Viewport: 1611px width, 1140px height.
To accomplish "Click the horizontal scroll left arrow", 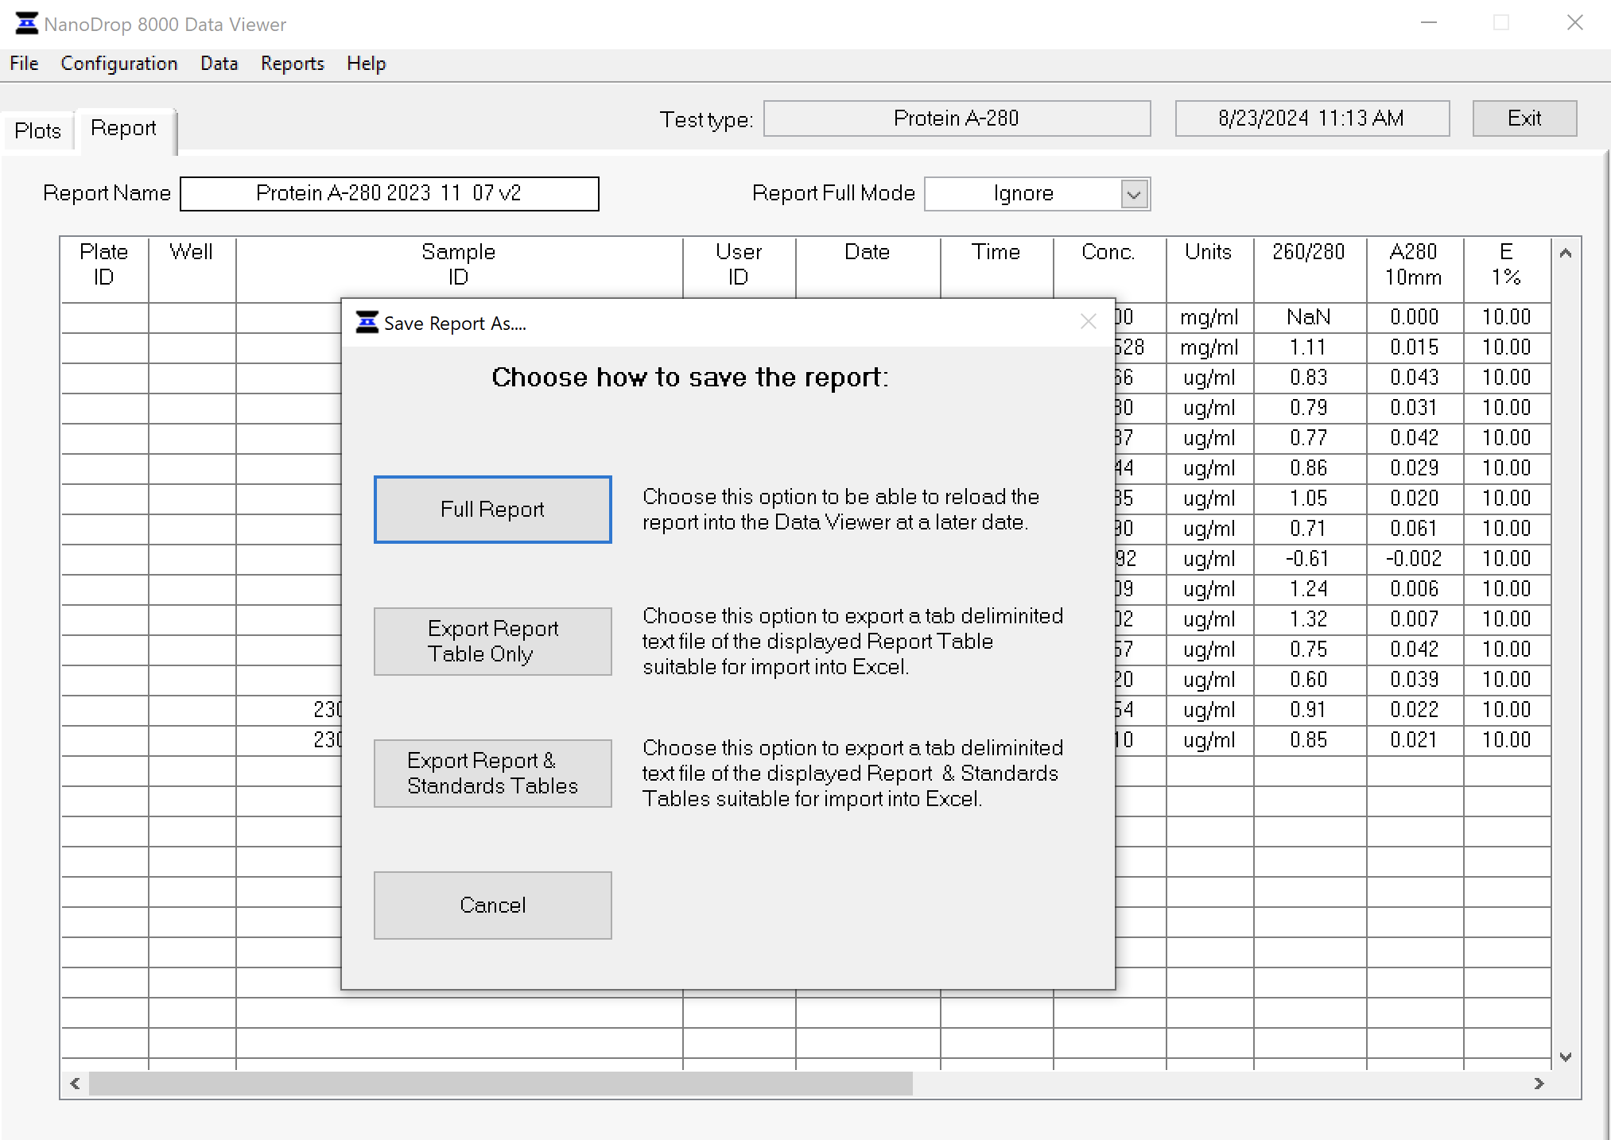I will pos(75,1084).
